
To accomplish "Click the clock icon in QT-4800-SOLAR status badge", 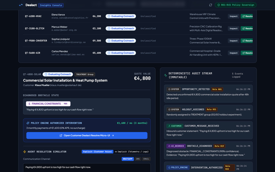I will [46, 74].
